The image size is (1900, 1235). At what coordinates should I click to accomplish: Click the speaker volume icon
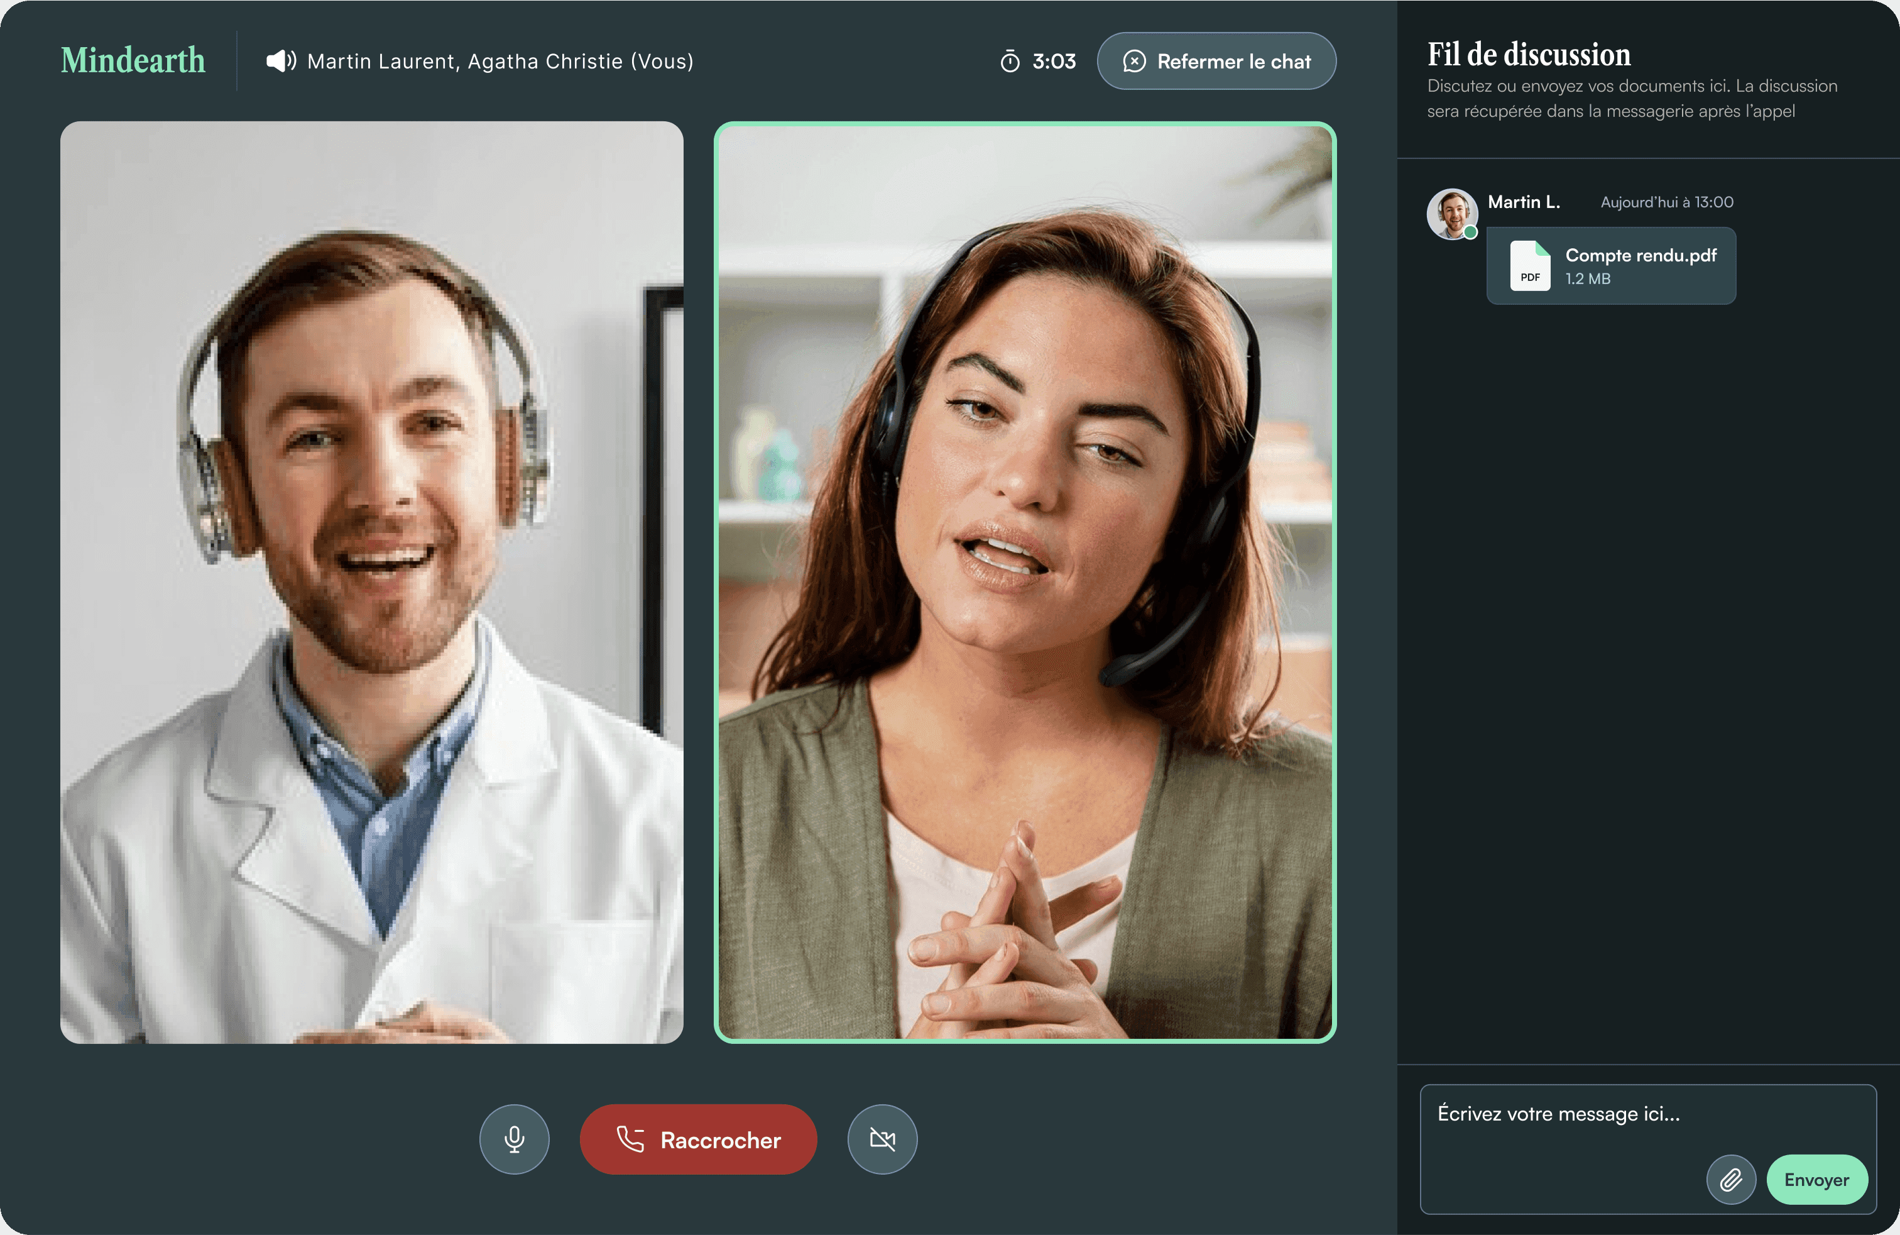pos(280,62)
